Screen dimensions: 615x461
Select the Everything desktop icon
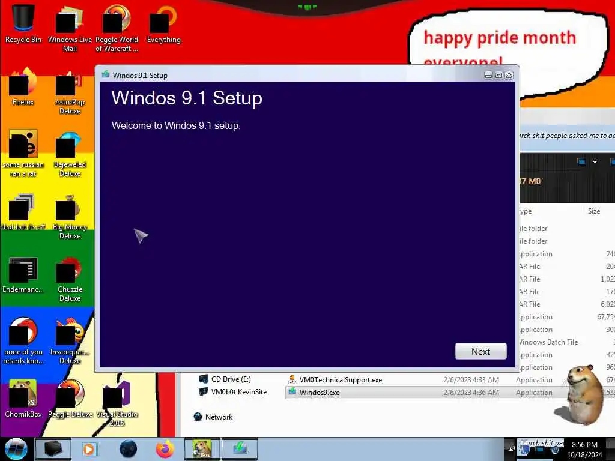163,23
